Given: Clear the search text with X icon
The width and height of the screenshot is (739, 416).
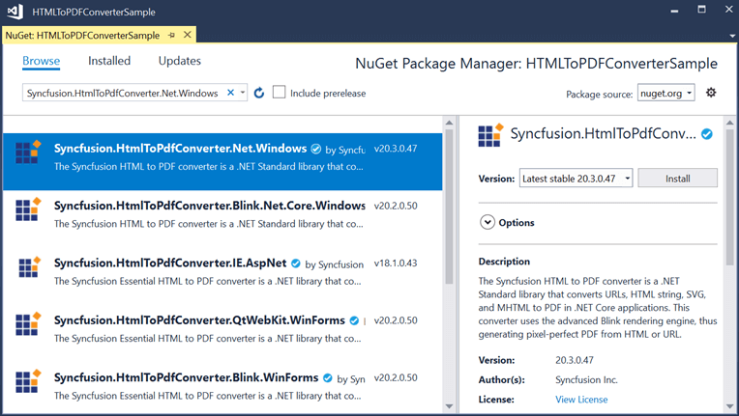Looking at the screenshot, I should tap(230, 93).
